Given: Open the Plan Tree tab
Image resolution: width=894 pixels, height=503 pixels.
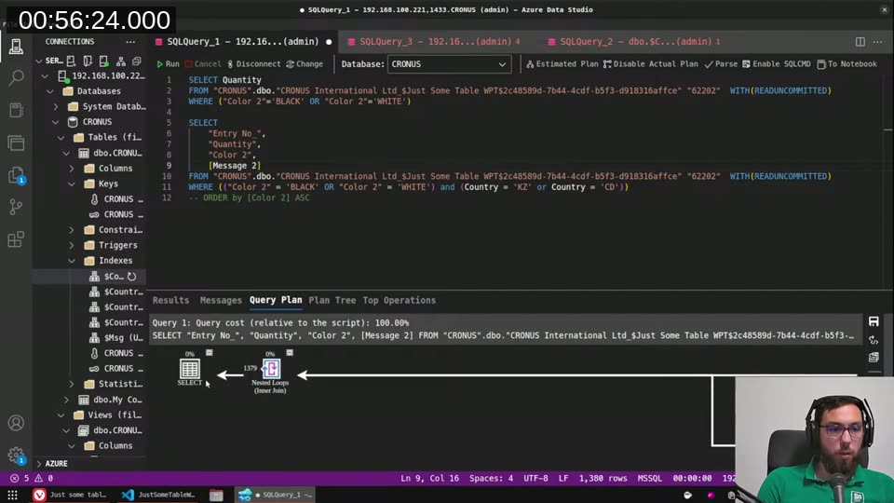Looking at the screenshot, I should (x=332, y=300).
